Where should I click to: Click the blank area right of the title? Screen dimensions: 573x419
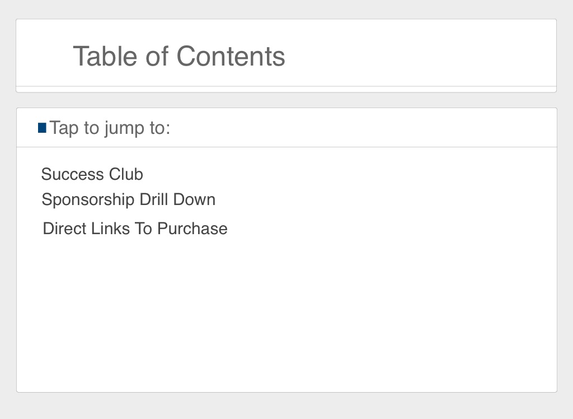tap(420, 56)
